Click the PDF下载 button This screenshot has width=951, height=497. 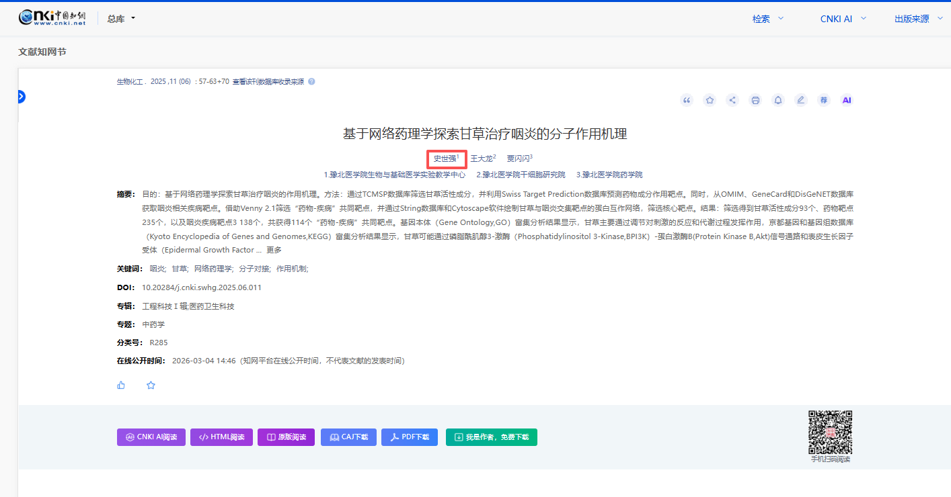tap(410, 437)
